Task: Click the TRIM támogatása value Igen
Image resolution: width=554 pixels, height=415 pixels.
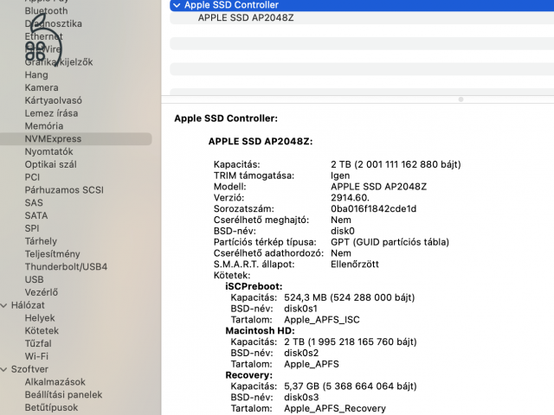Action: (x=340, y=176)
